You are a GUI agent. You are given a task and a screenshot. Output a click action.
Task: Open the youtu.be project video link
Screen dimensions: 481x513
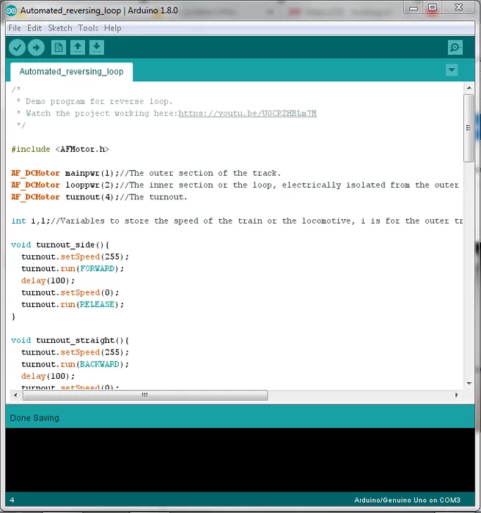[x=248, y=114]
